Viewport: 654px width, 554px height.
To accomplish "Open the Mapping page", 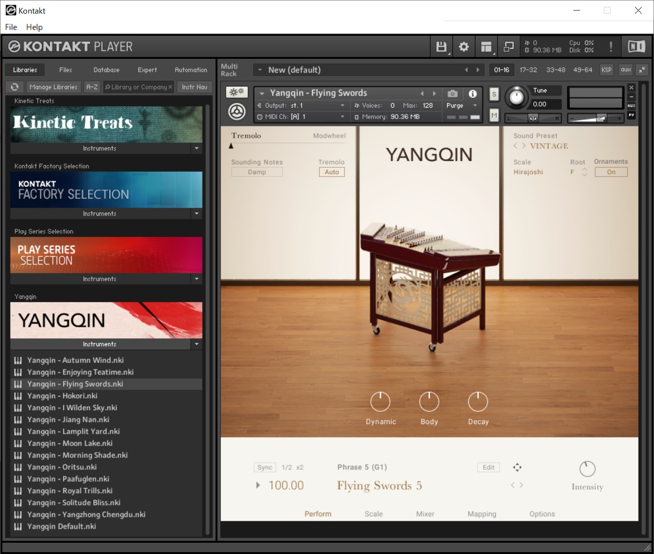I will [x=482, y=514].
